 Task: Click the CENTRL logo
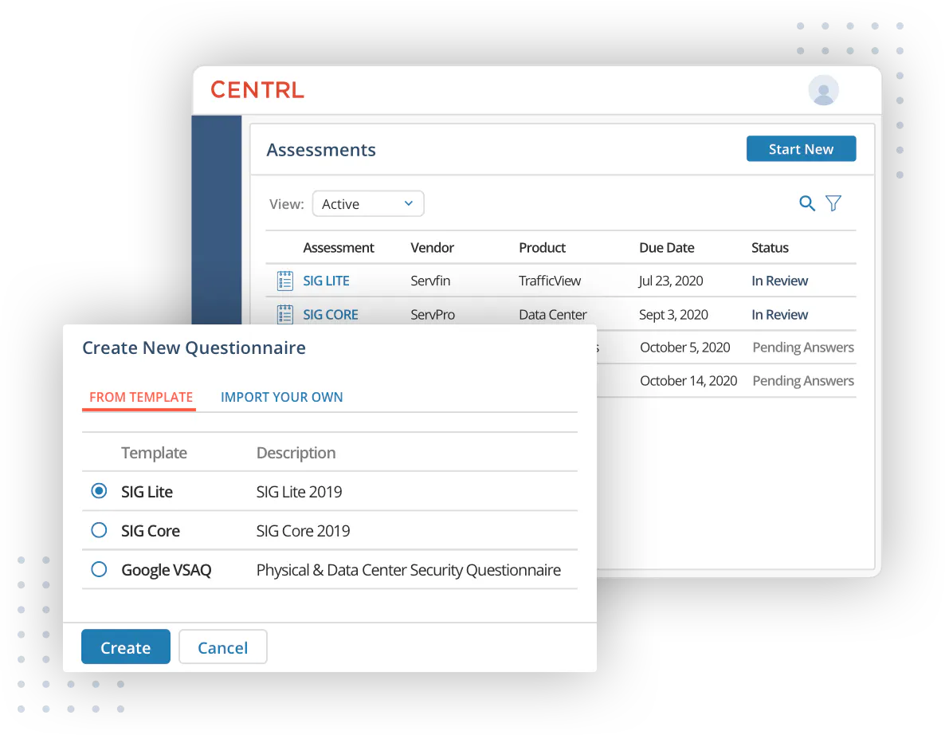(x=257, y=90)
